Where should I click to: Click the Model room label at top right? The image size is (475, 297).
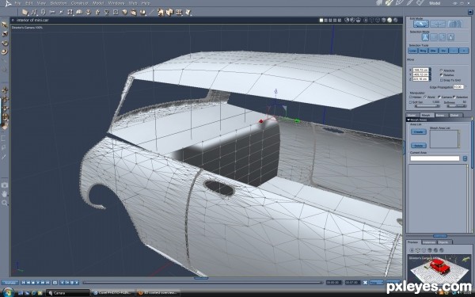(435, 3)
